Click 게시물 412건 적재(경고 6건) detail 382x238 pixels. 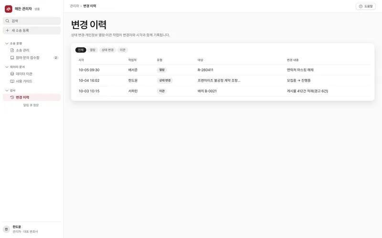pyautogui.click(x=308, y=91)
